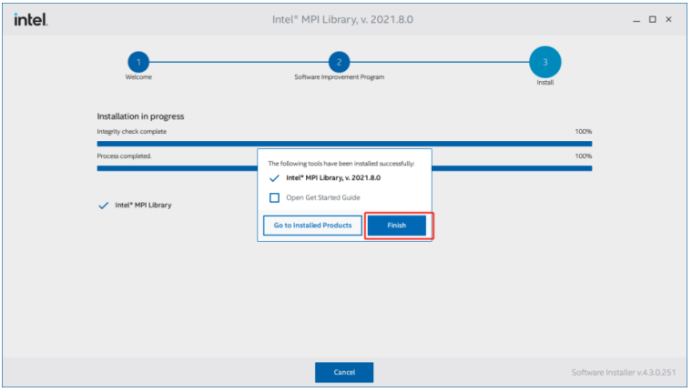Click the "Install" step label
Viewport: 692px width, 392px height.
[545, 83]
